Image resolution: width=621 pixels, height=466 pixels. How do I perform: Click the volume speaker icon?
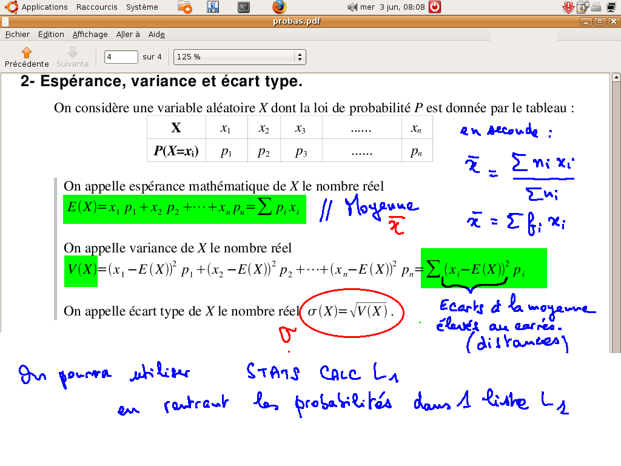point(352,7)
